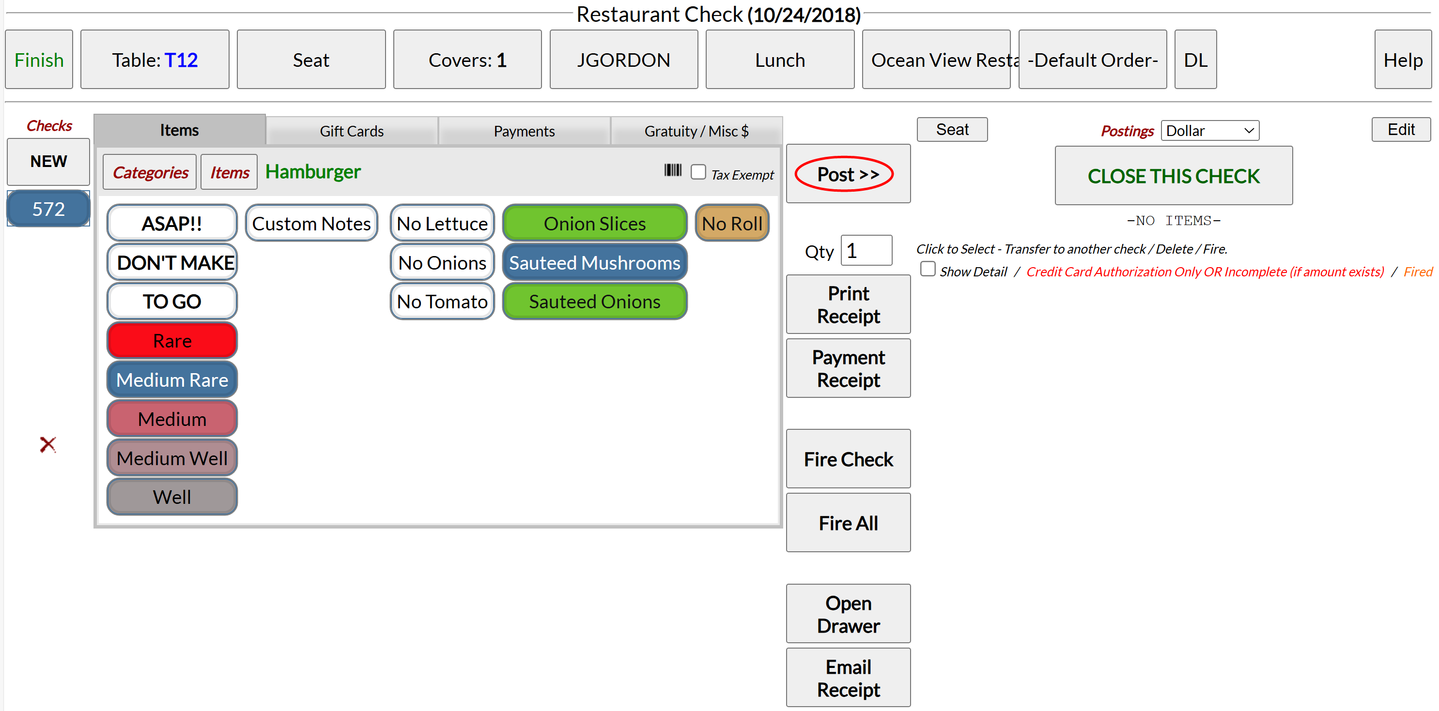
Task: Click the Categories navigation button
Action: point(150,172)
